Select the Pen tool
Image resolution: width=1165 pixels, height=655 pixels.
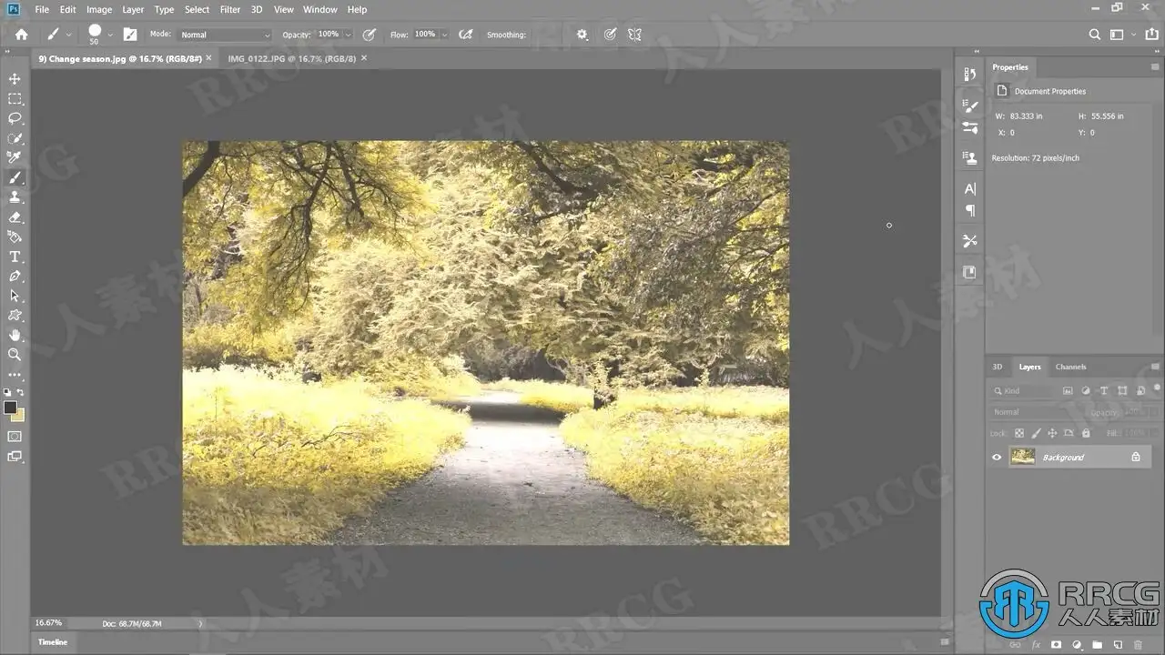[x=15, y=277]
